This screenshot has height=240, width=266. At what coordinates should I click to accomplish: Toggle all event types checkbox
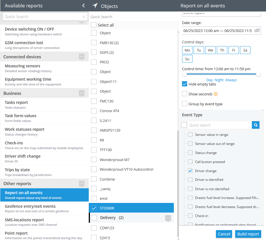coord(184,125)
